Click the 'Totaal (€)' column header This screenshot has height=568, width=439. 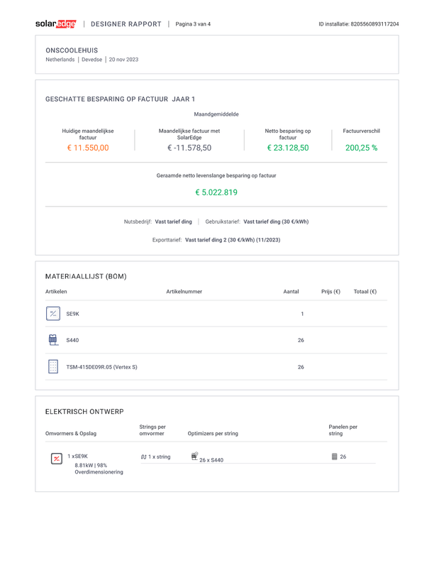pos(365,292)
